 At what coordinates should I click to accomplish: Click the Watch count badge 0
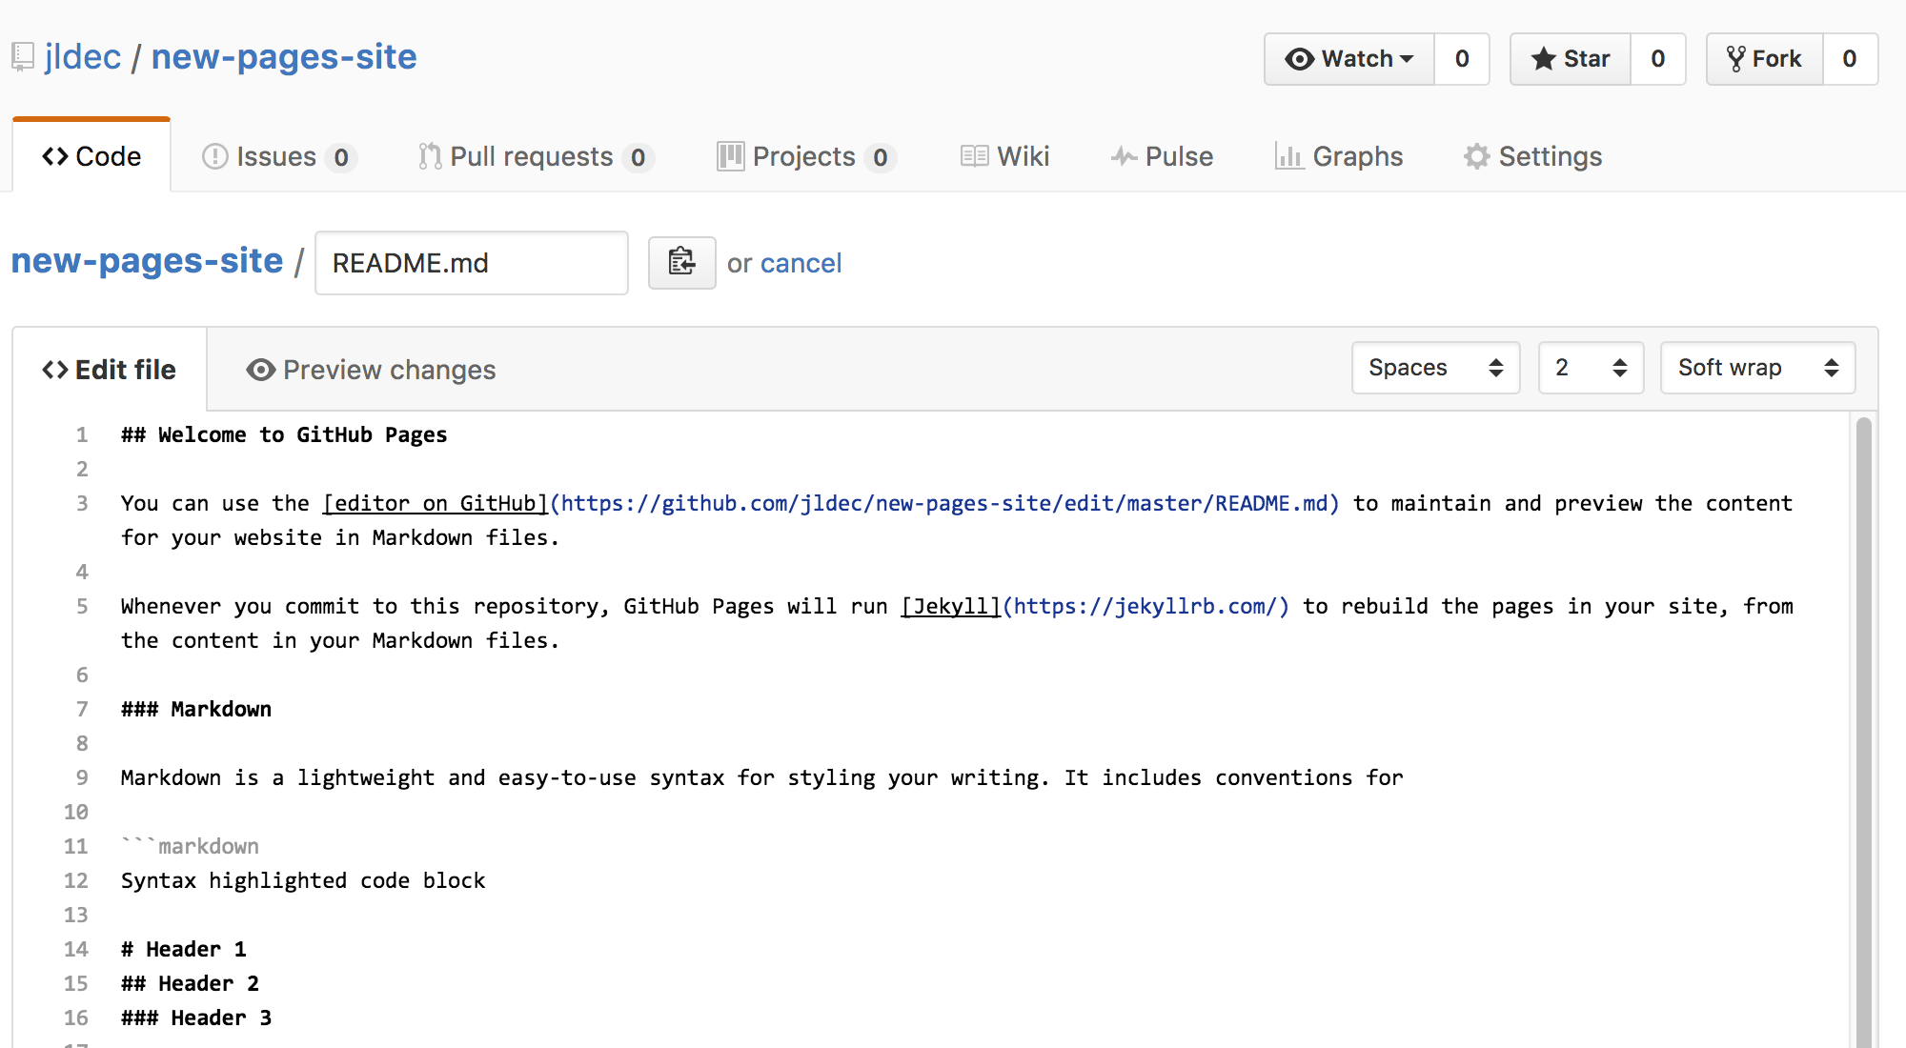(x=1462, y=55)
